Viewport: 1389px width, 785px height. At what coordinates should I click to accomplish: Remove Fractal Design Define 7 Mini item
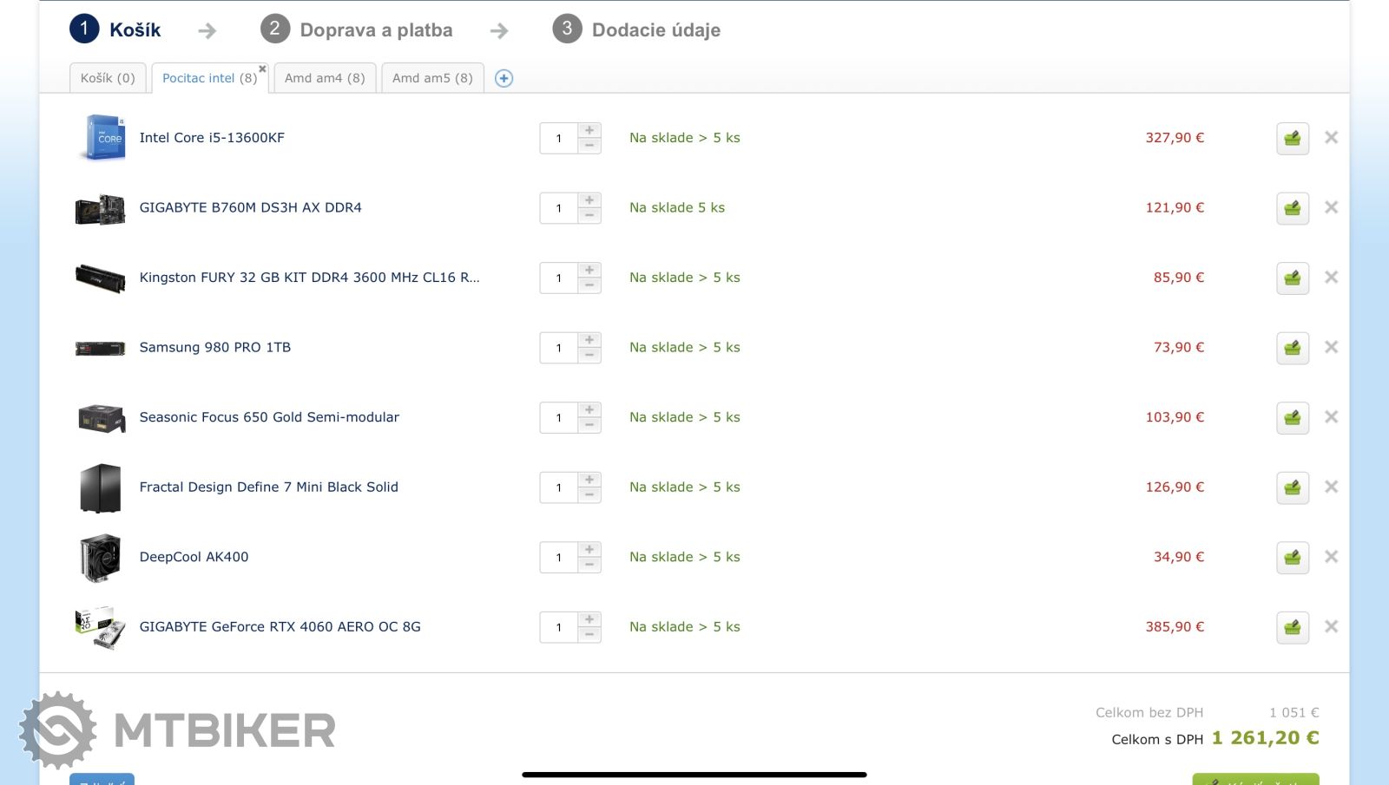(1331, 487)
